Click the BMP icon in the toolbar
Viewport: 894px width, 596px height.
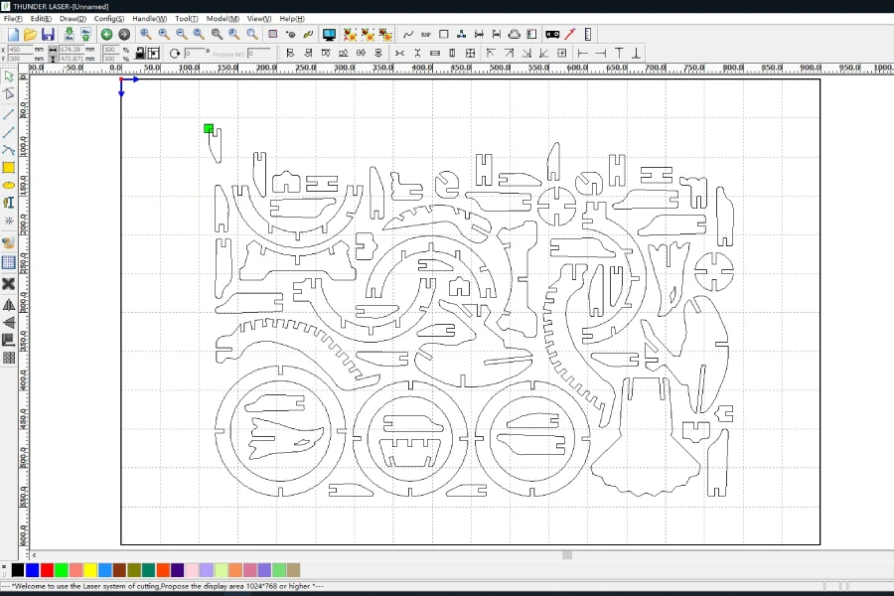point(426,34)
